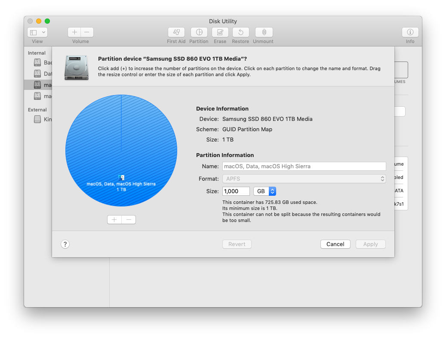Click the add volume plus toolbar button

pos(74,32)
